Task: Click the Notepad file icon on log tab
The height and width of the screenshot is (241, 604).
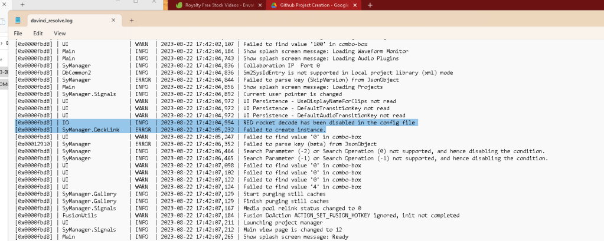Action: point(18,21)
